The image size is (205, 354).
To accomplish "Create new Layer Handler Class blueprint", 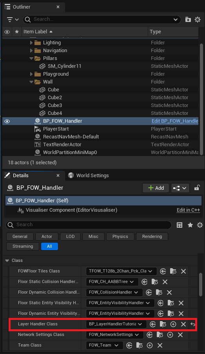I will click(x=173, y=324).
